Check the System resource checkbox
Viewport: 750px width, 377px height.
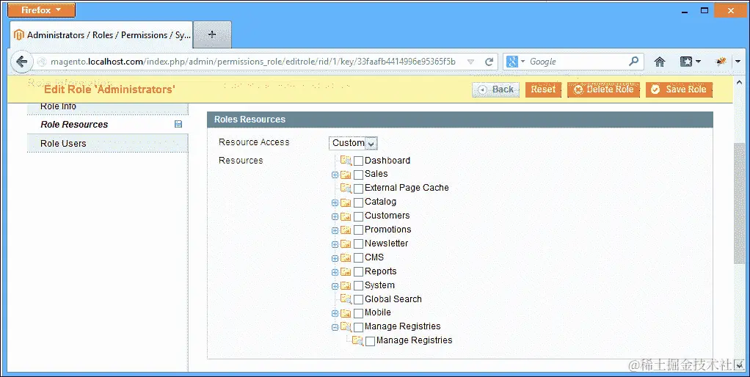pyautogui.click(x=358, y=286)
